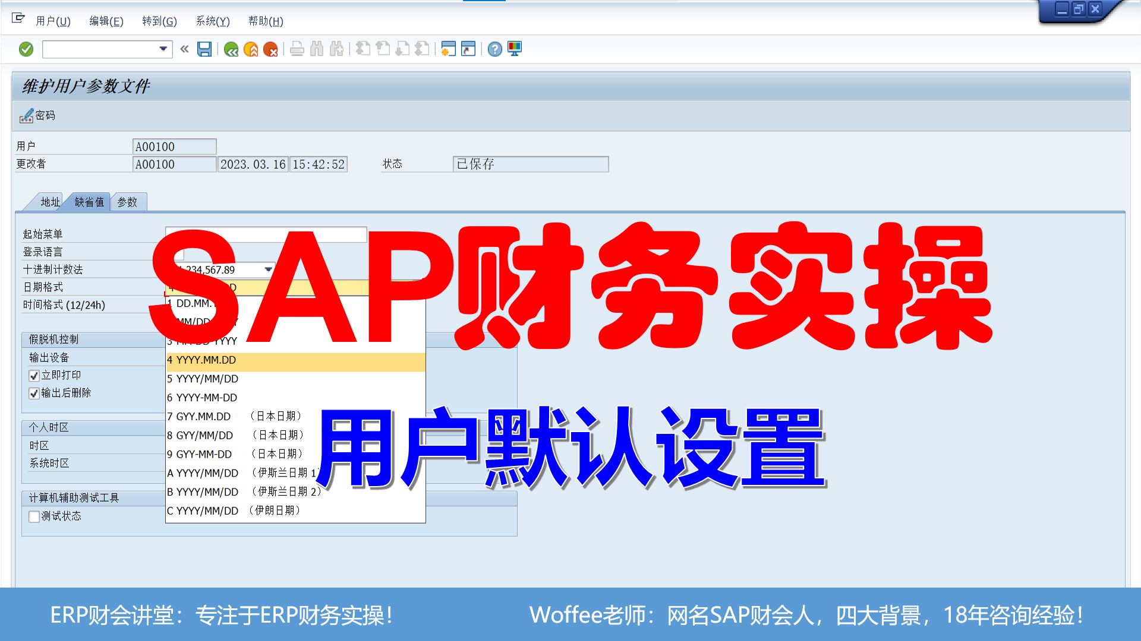
Task: Click the green Back icon
Action: coord(231,49)
